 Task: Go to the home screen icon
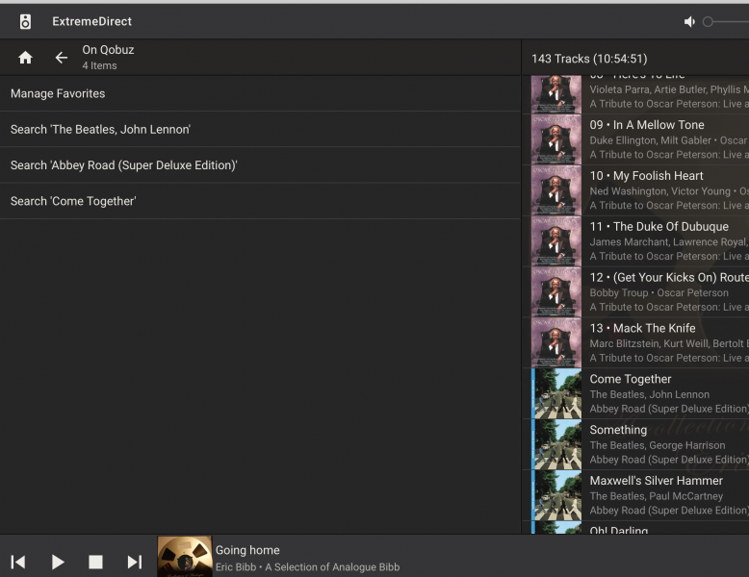pyautogui.click(x=25, y=58)
